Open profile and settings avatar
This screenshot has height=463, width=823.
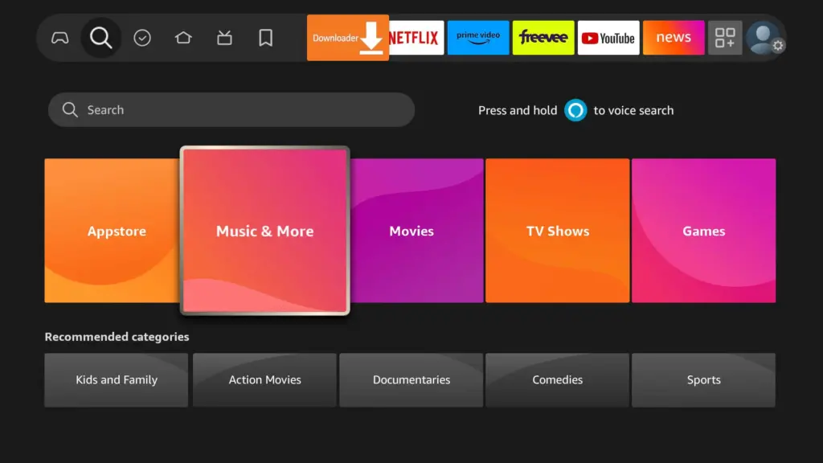tap(764, 38)
